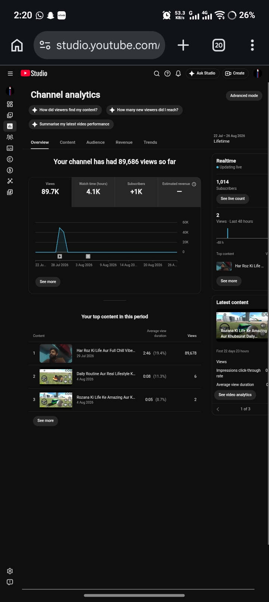
Task: Click the clock icon beside Estimated revenue
Action: tap(194, 184)
